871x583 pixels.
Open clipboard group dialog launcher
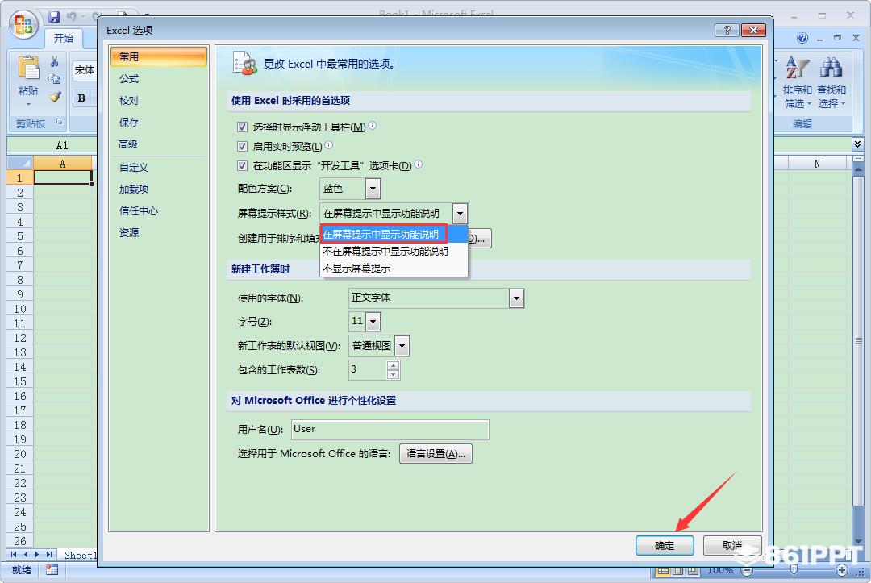pyautogui.click(x=60, y=122)
